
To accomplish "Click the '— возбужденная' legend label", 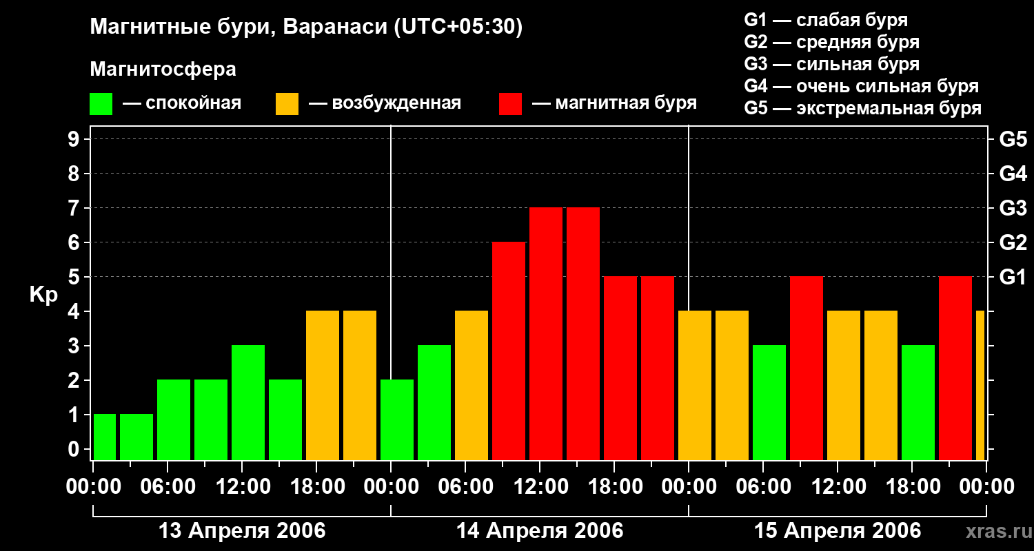I will [x=385, y=103].
